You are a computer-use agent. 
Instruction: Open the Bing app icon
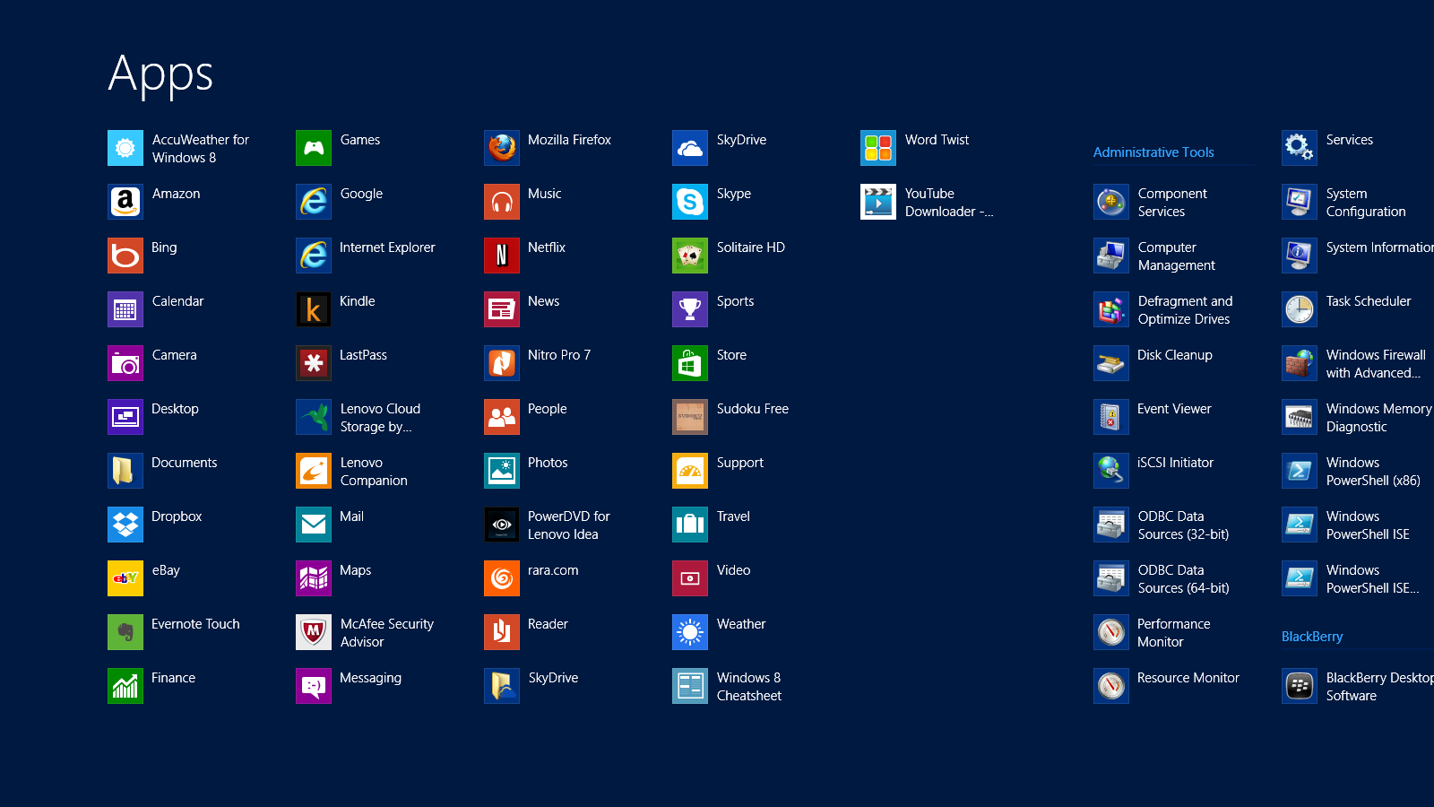click(x=125, y=256)
